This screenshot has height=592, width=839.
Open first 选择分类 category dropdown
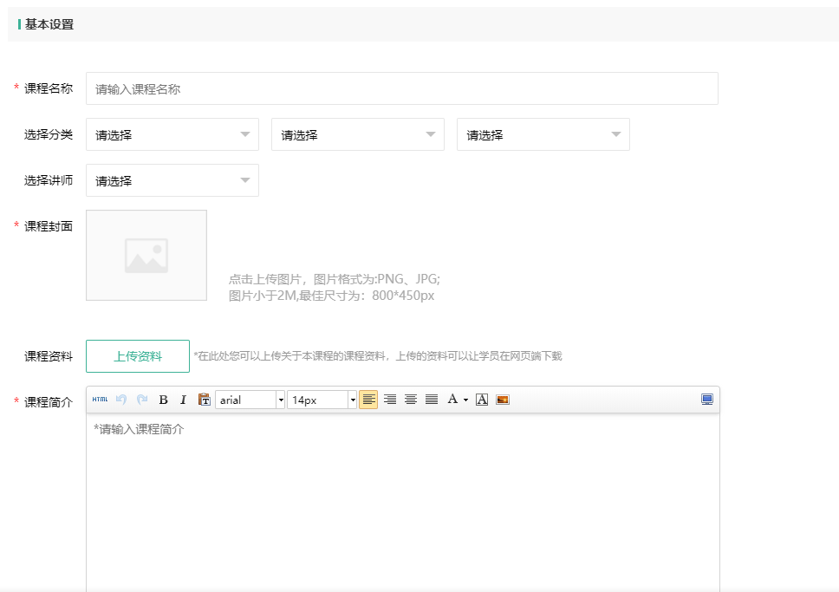pos(172,134)
